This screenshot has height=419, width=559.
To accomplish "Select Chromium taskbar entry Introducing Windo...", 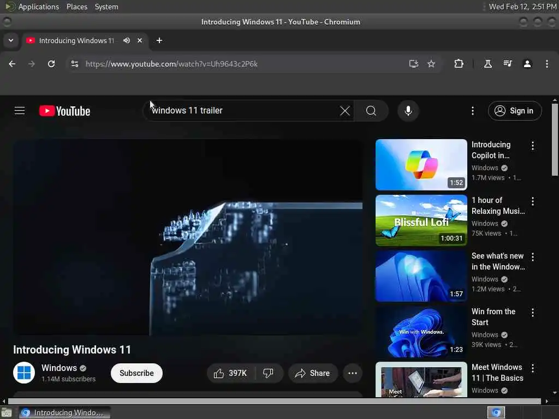I will click(x=64, y=412).
